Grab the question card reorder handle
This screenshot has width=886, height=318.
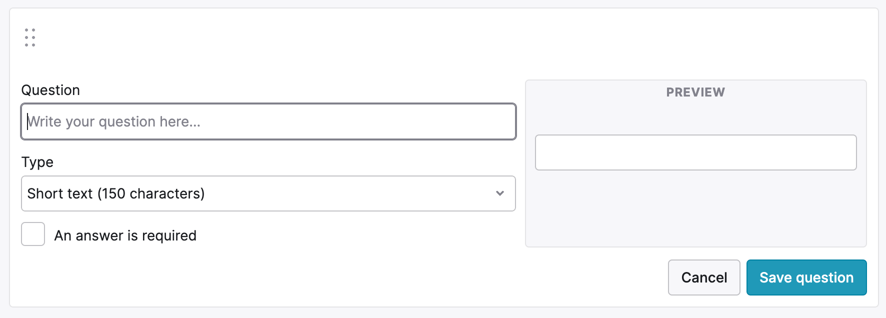click(x=30, y=37)
